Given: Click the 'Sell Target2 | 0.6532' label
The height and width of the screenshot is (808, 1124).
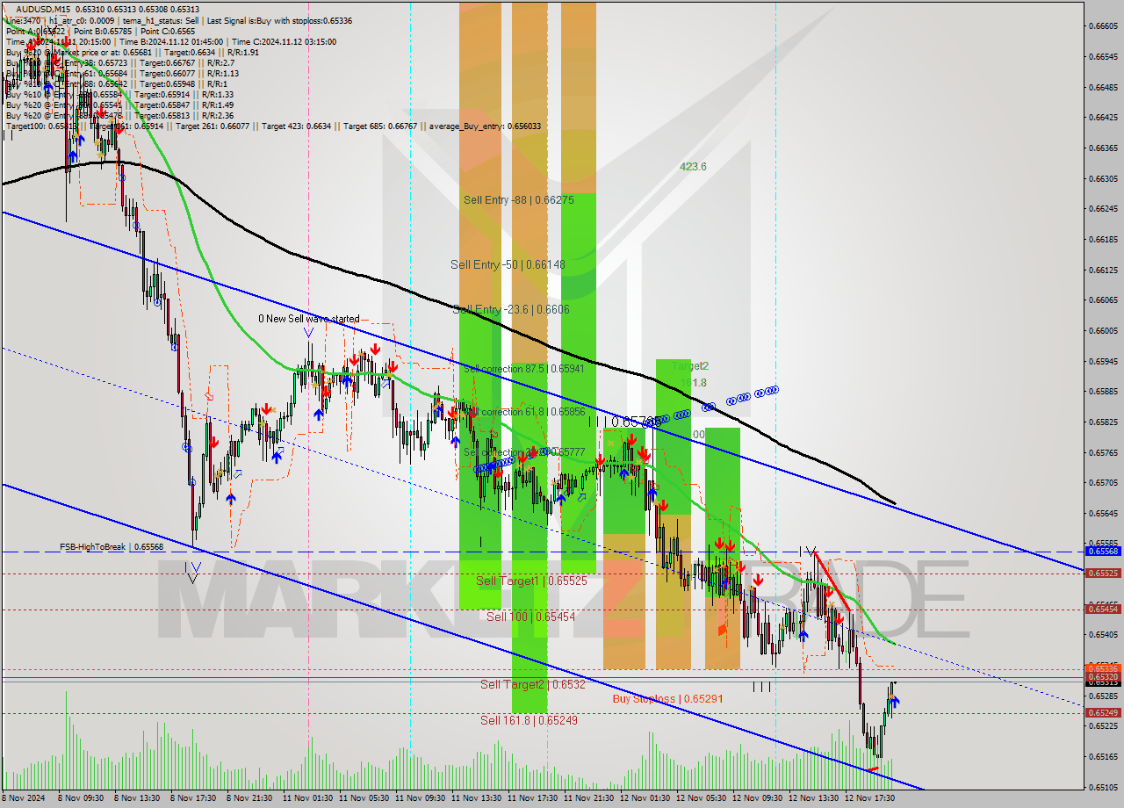Looking at the screenshot, I should (x=532, y=684).
